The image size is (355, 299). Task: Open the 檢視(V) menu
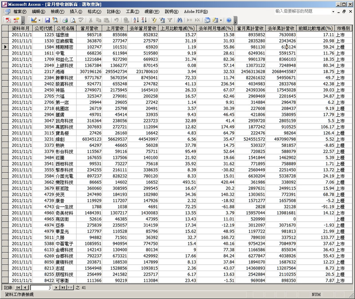coord(57,12)
